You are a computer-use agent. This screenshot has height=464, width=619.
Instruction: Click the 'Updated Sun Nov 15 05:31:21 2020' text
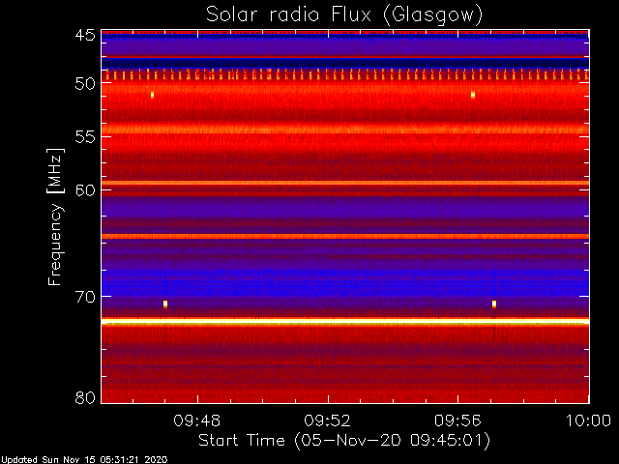coord(84,460)
